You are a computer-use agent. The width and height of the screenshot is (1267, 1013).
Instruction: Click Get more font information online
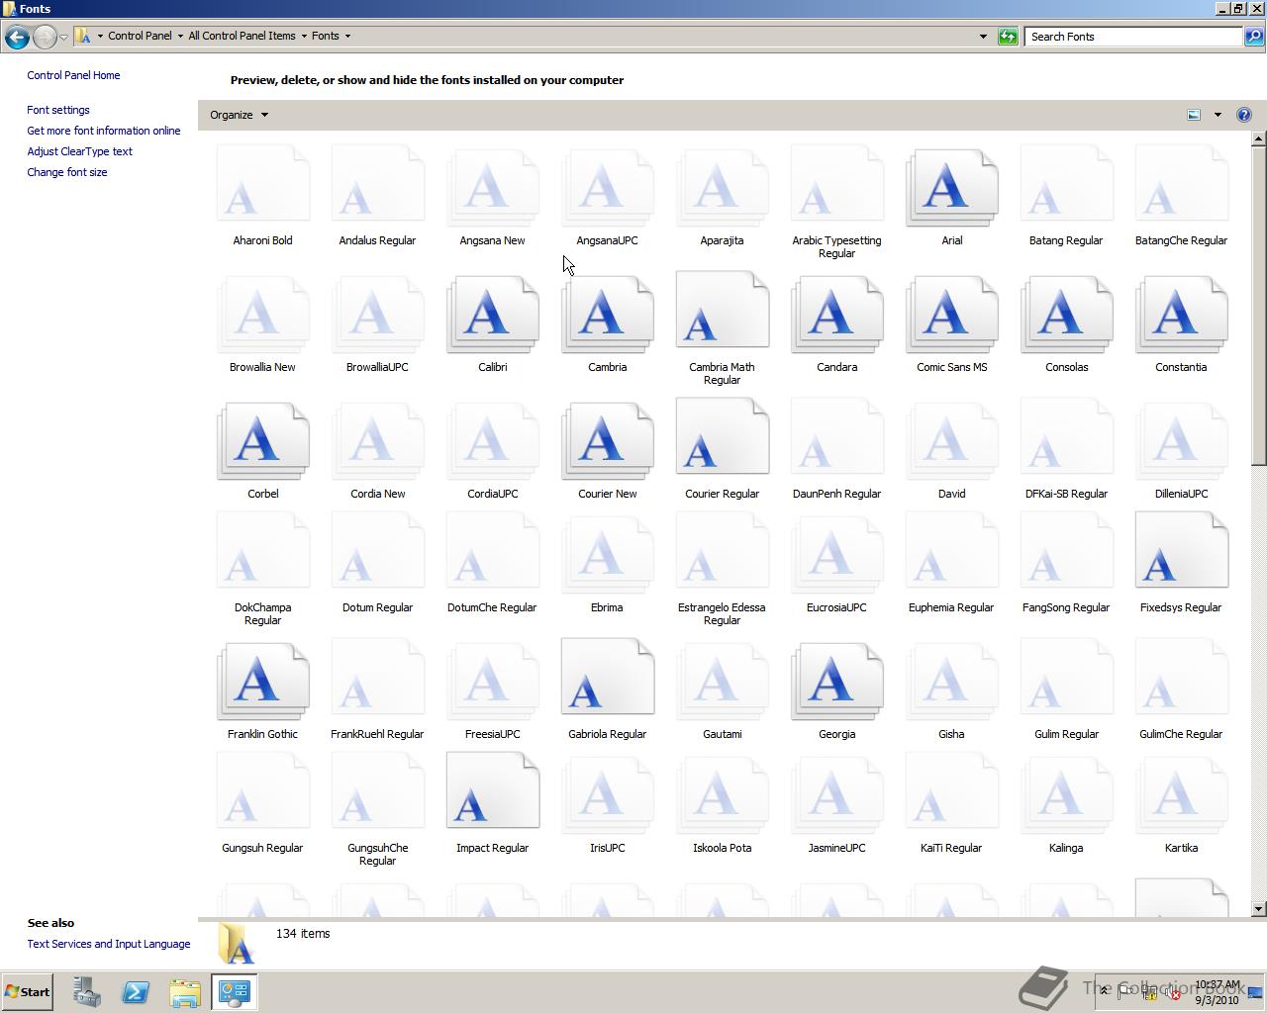(104, 131)
